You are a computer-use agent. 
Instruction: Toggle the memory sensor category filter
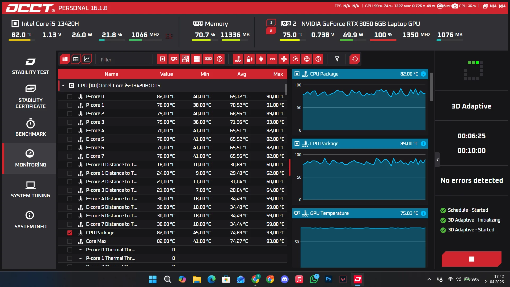point(208,59)
